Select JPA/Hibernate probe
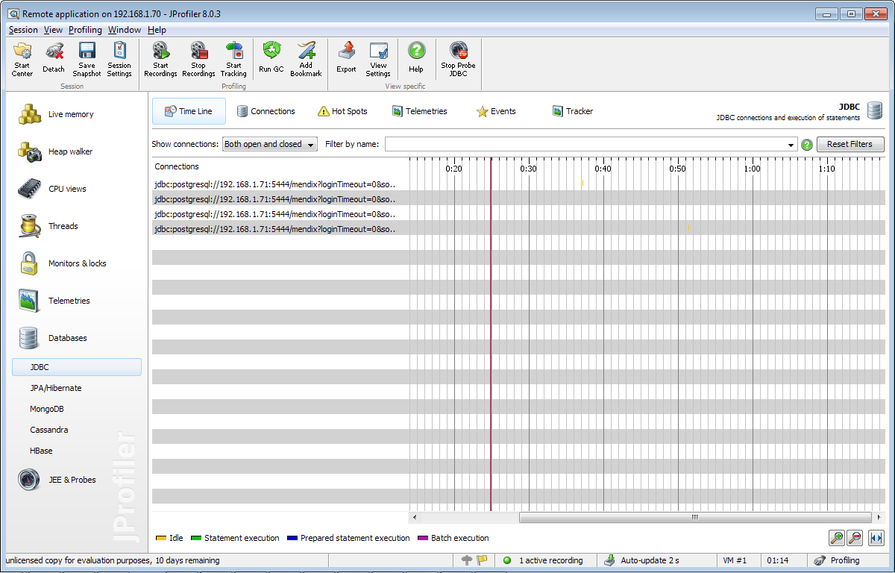 click(56, 388)
